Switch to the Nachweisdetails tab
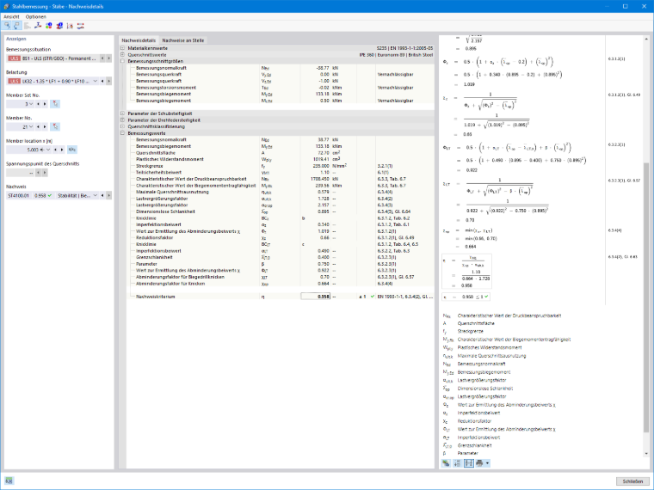654x490 pixels. point(139,40)
